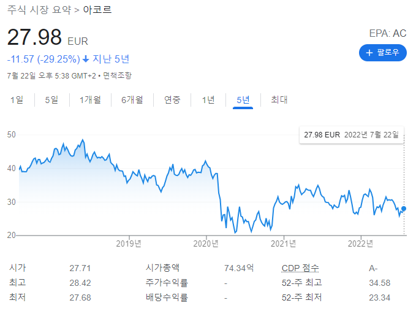Click the 면책조항 disclaimer link
This screenshot has width=416, height=311.
point(117,75)
